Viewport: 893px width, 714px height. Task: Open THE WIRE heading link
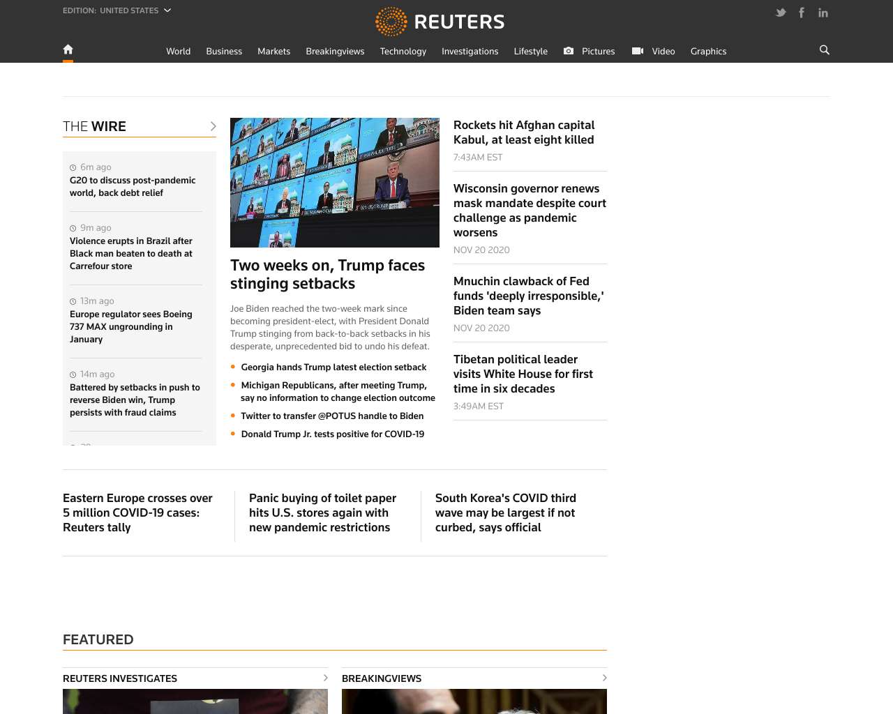(x=94, y=126)
